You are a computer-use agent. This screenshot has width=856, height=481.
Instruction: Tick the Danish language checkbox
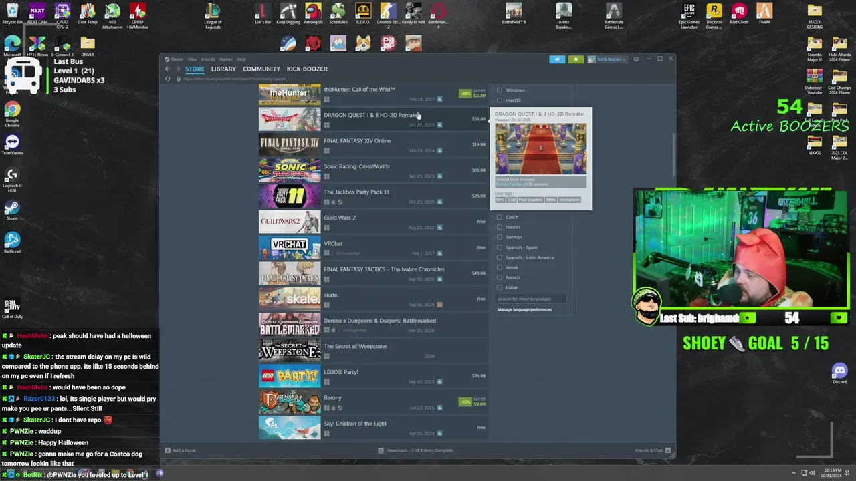500,227
